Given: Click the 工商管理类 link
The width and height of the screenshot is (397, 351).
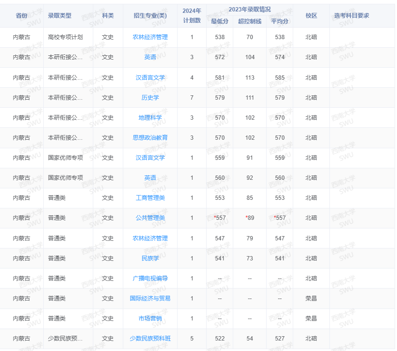Looking at the screenshot, I should click(x=149, y=198).
